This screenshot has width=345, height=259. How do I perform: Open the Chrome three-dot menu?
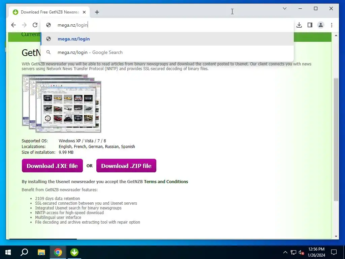tap(332, 25)
